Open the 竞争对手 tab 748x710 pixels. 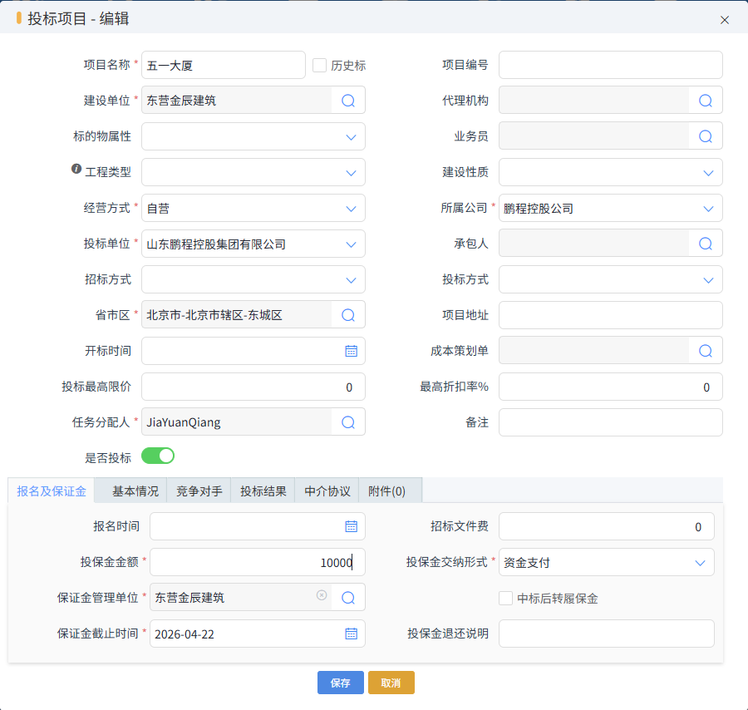coord(199,491)
